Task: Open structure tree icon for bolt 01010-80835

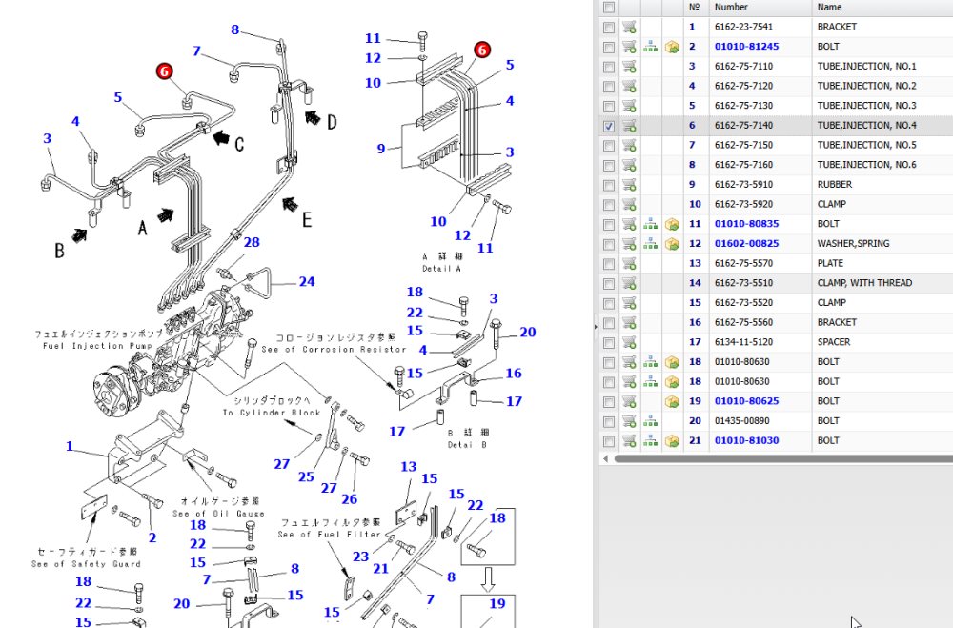Action: click(x=650, y=224)
